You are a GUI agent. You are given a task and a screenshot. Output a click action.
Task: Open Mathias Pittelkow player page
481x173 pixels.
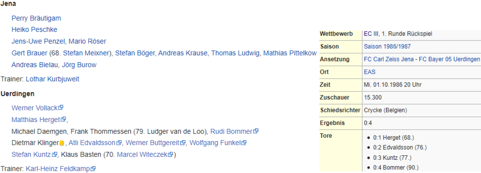[290, 53]
